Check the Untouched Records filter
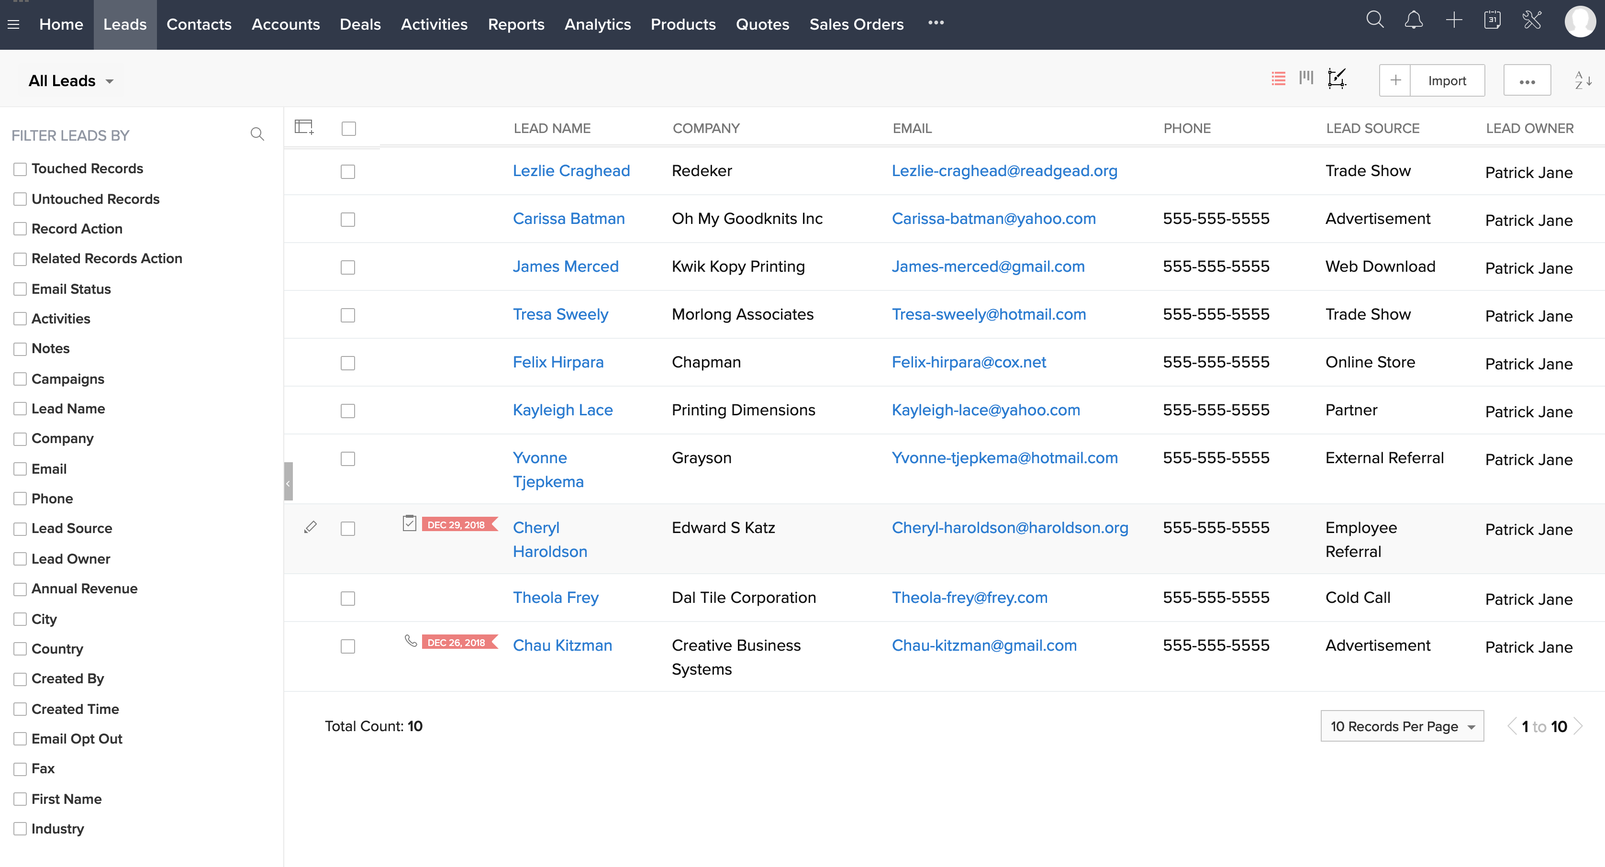This screenshot has width=1605, height=867. tap(20, 199)
